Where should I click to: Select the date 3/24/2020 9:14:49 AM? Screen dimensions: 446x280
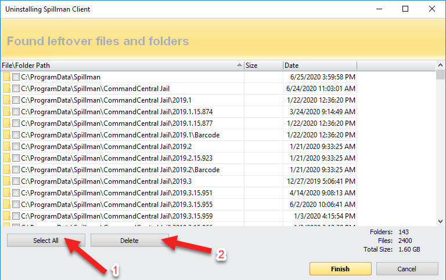pos(322,112)
